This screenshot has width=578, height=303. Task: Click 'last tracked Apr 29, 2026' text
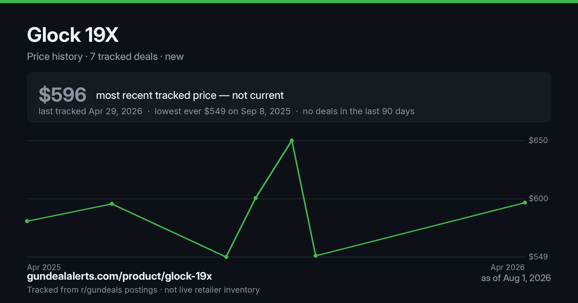[91, 111]
